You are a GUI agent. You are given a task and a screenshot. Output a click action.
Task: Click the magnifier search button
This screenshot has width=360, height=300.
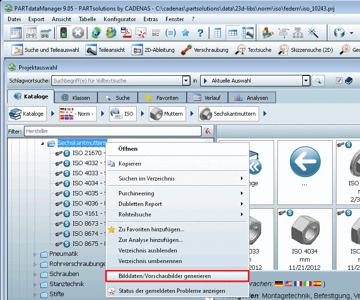coord(318,81)
